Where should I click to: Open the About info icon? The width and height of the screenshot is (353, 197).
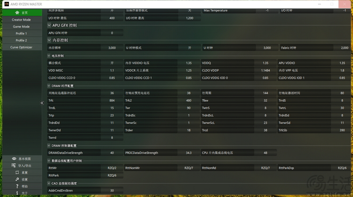[x=17, y=193]
